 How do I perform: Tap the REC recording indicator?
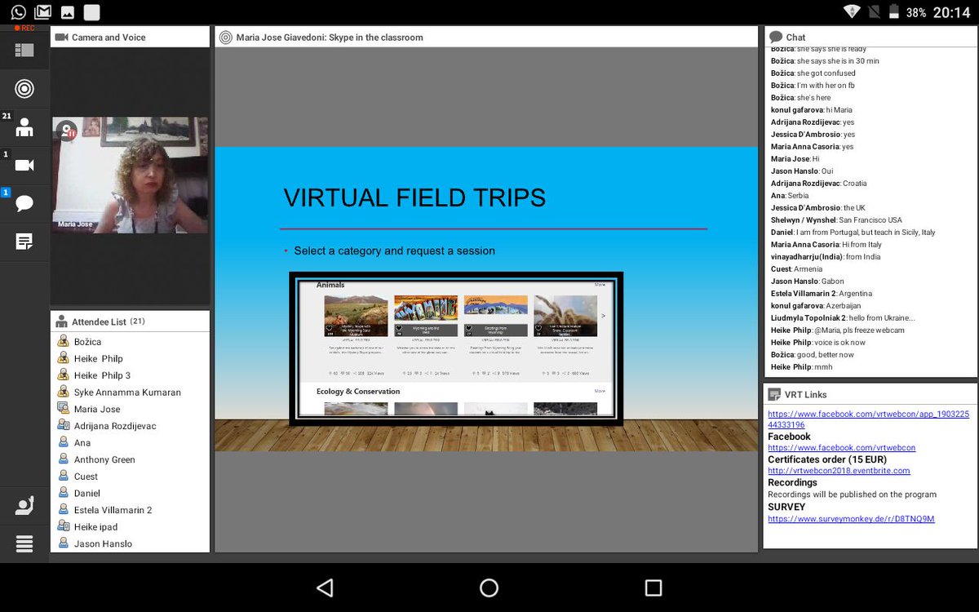pos(24,29)
